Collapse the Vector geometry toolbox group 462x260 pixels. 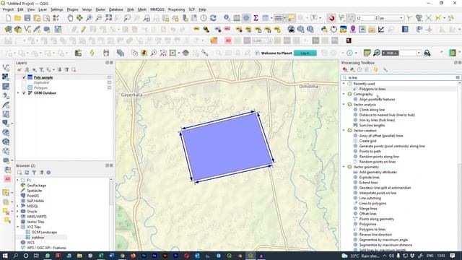[344, 167]
